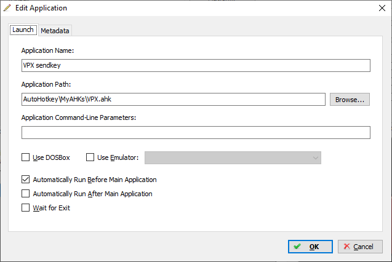Click the Edit Application title text
The height and width of the screenshot is (262, 392).
[41, 8]
